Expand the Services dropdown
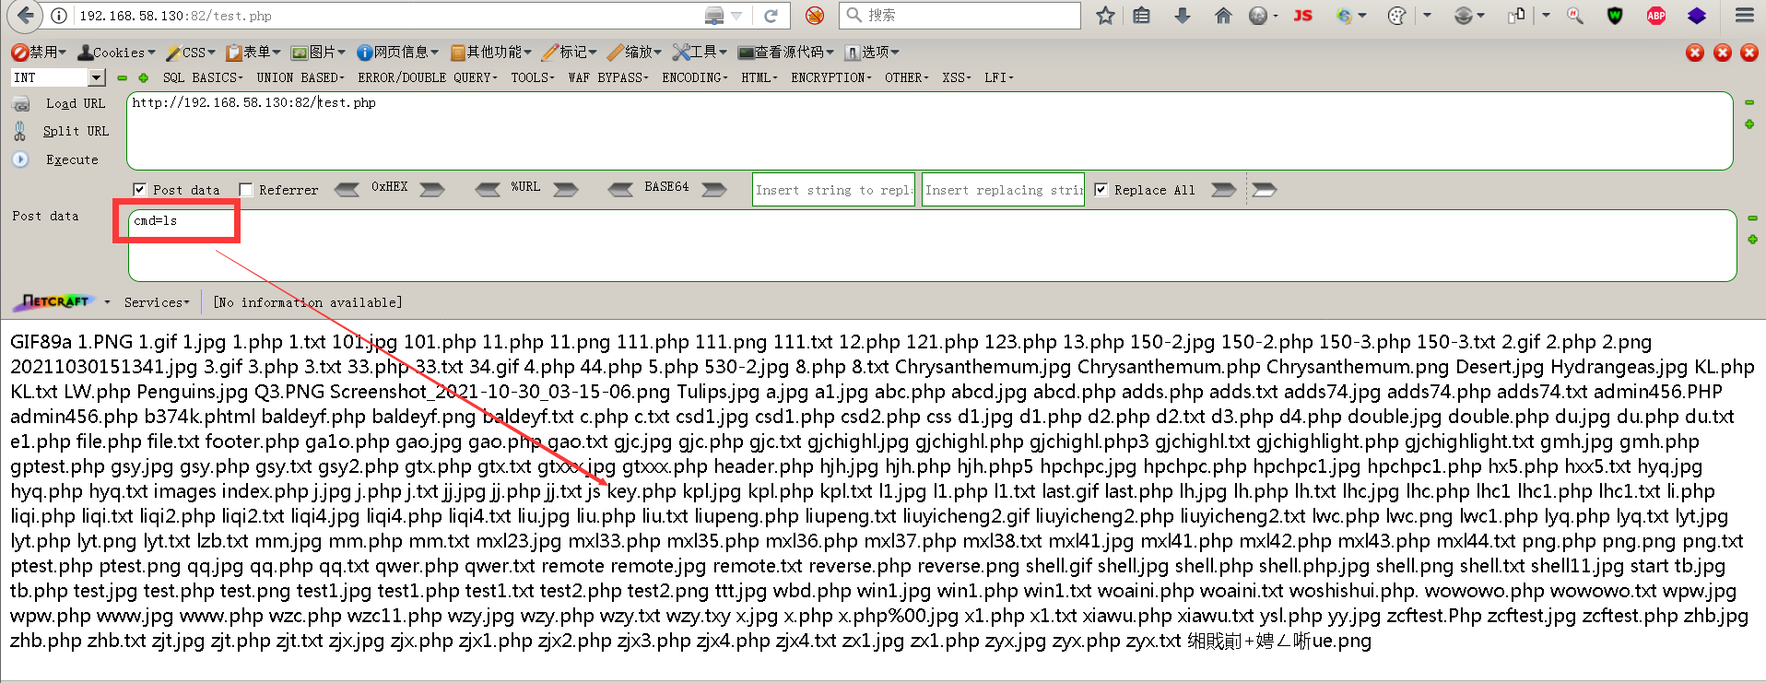This screenshot has width=1766, height=683. tap(157, 302)
